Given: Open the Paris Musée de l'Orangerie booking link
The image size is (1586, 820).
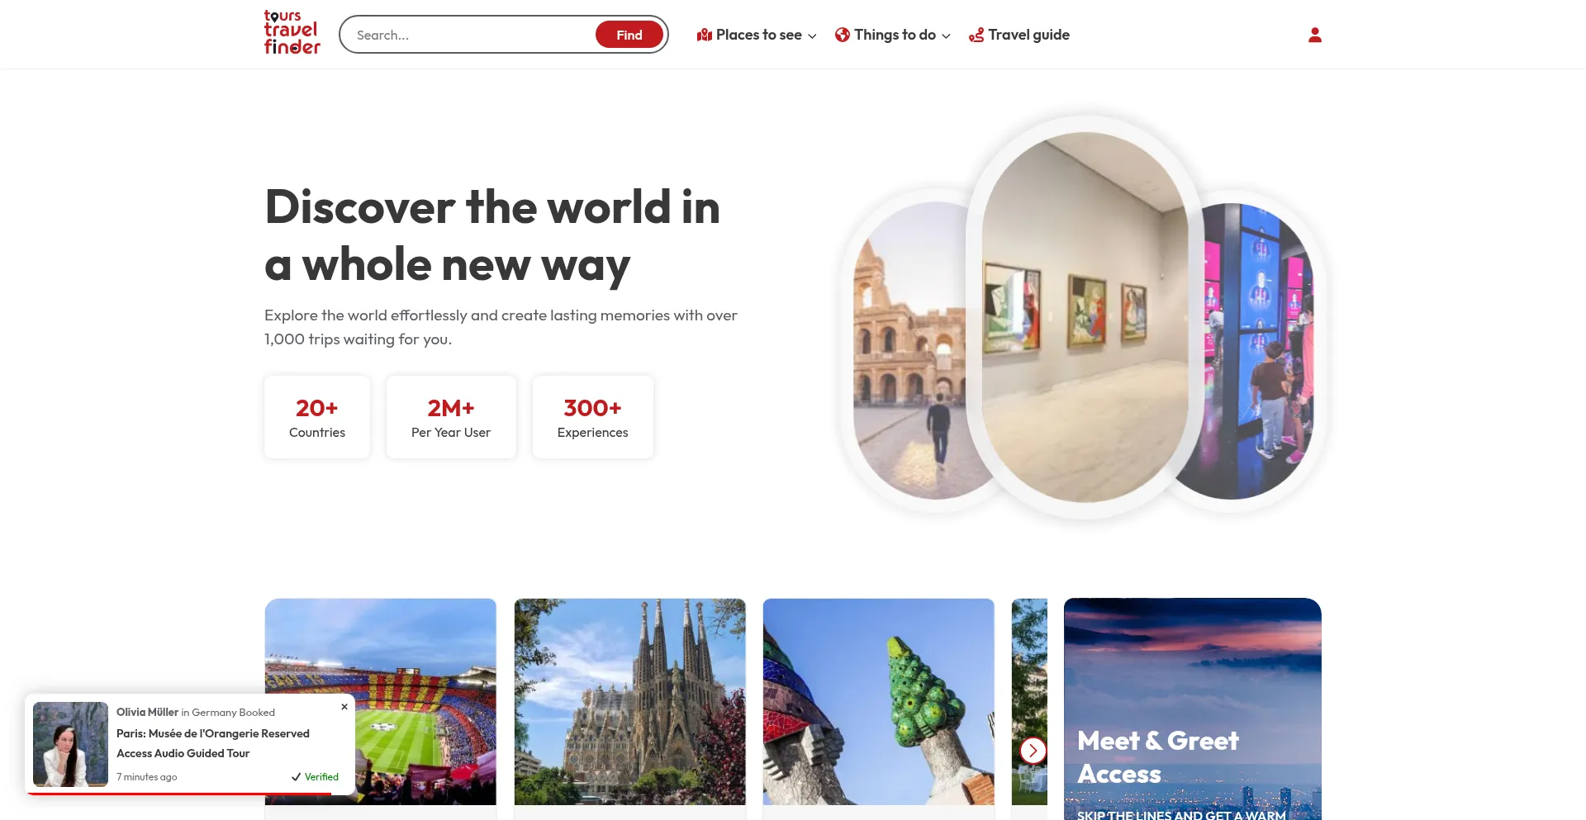Looking at the screenshot, I should [213, 743].
